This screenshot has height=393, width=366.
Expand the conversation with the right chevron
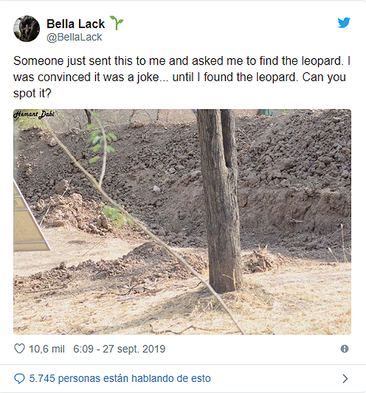coord(345,378)
